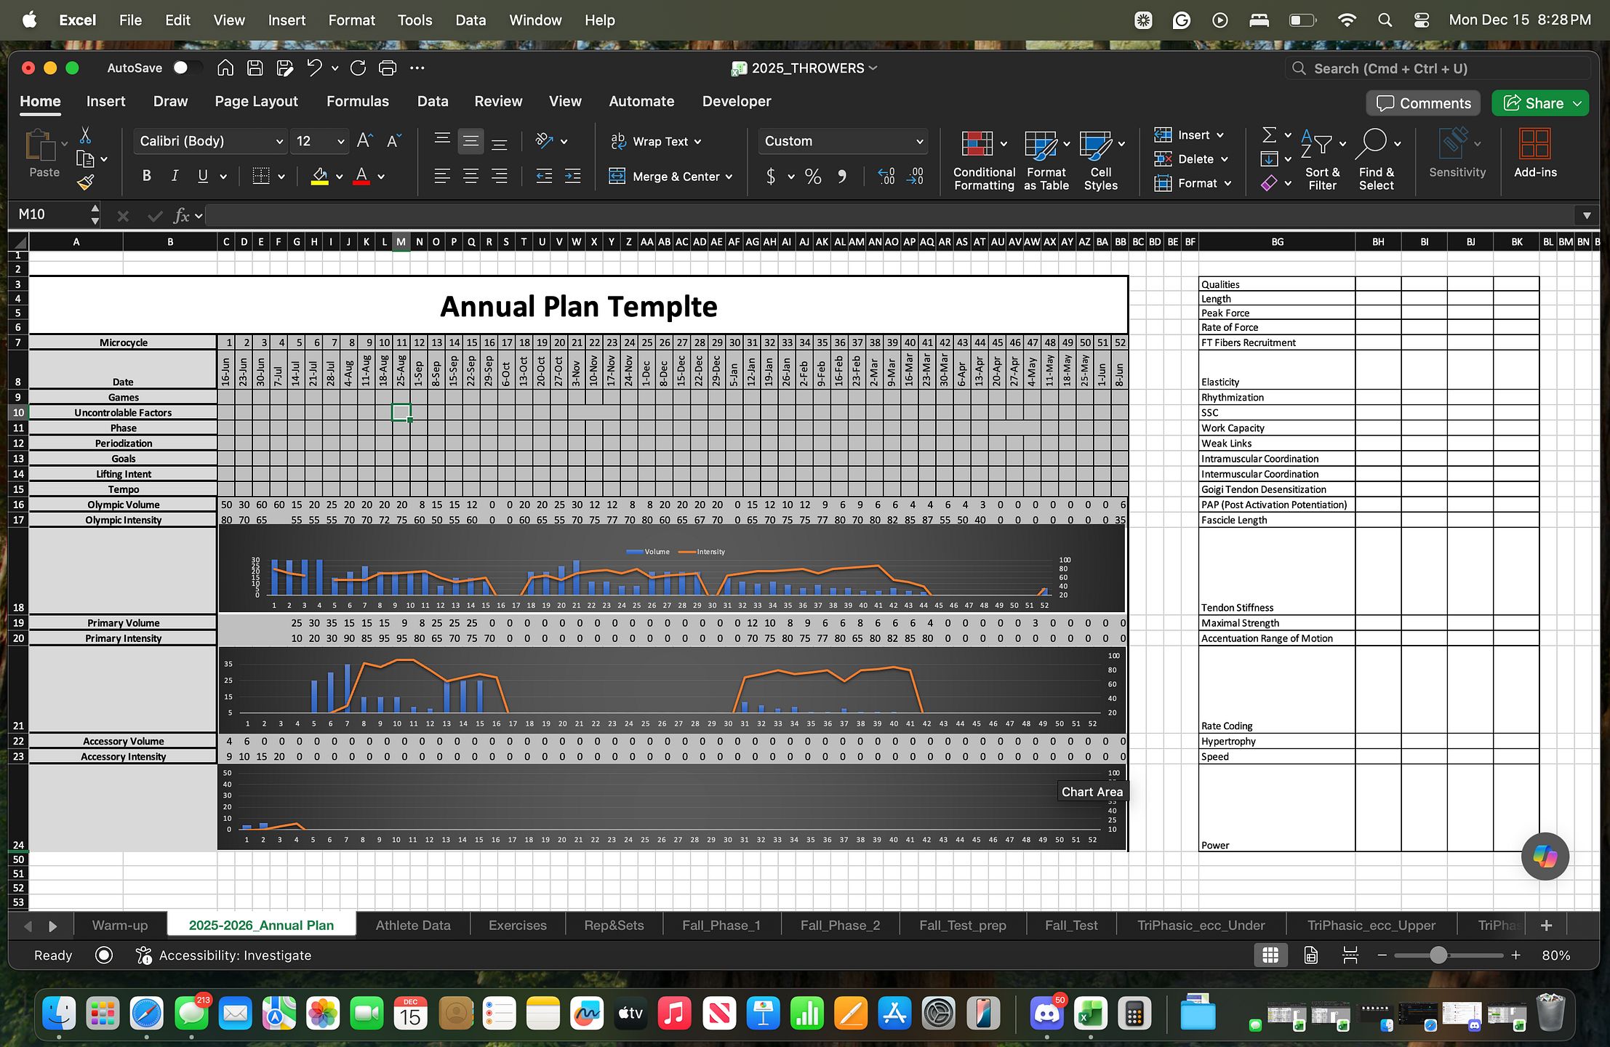1610x1047 pixels.
Task: Click the Increase Decimal icon
Action: (886, 177)
